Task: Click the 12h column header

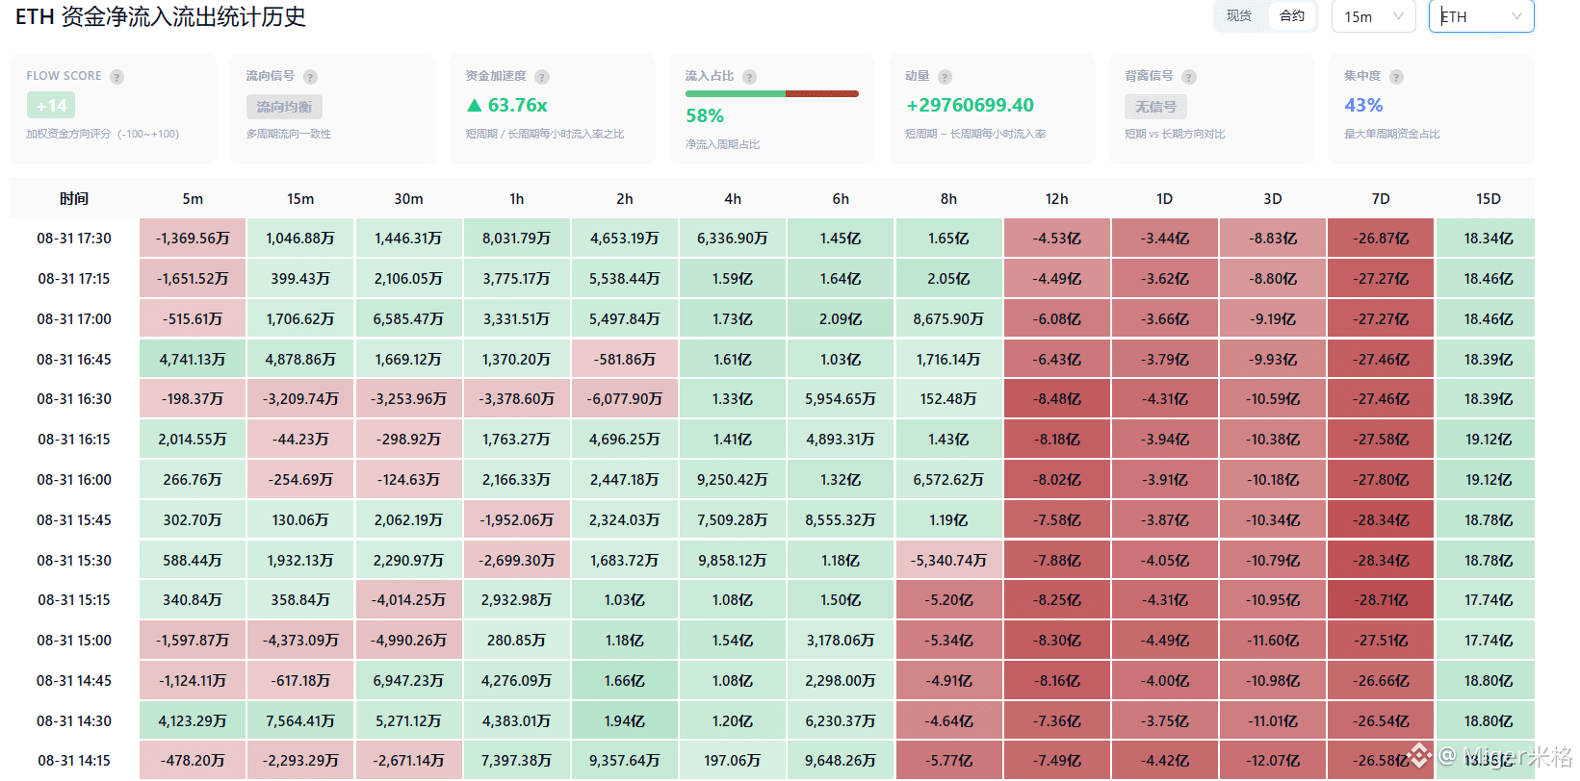Action: point(1057,198)
